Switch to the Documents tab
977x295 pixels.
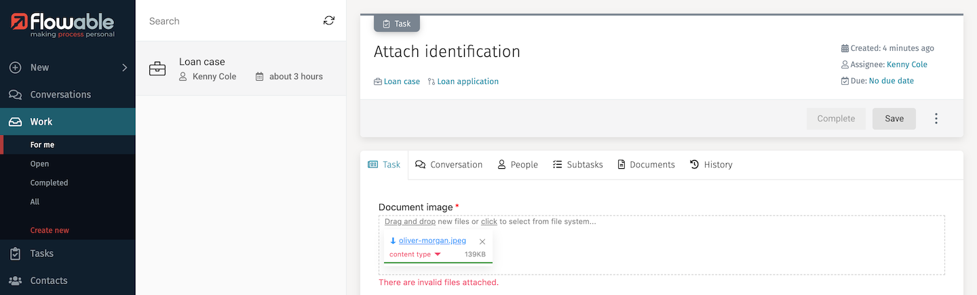point(646,165)
